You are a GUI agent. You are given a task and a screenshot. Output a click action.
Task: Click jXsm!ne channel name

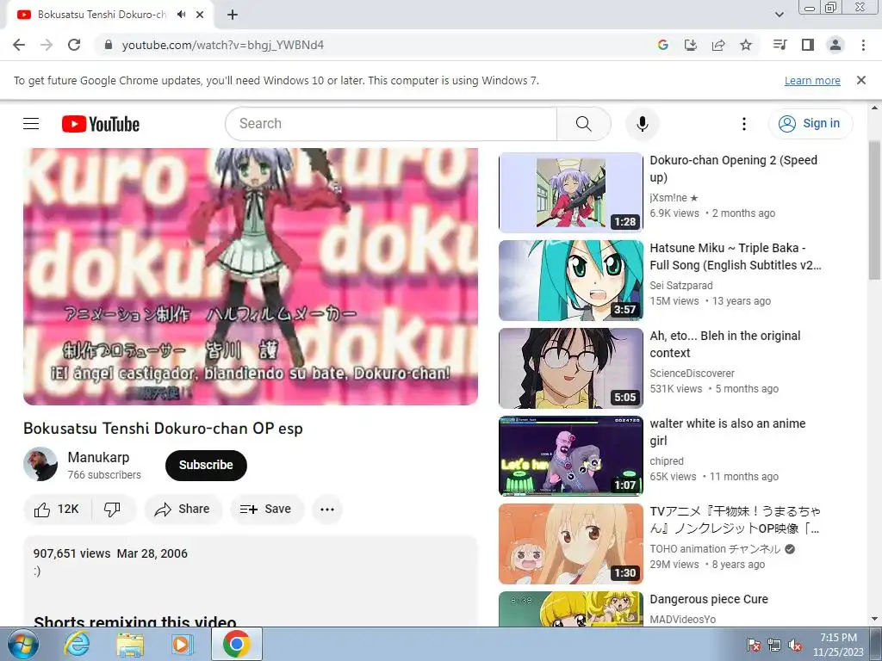click(x=674, y=198)
